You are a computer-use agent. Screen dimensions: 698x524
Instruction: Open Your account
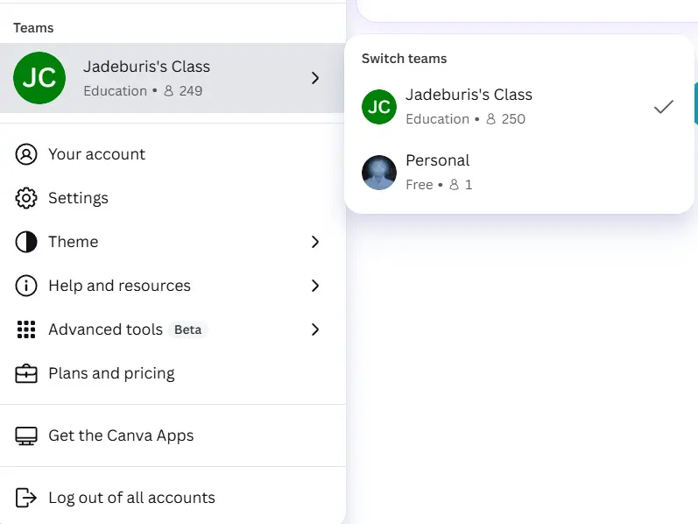click(x=173, y=154)
